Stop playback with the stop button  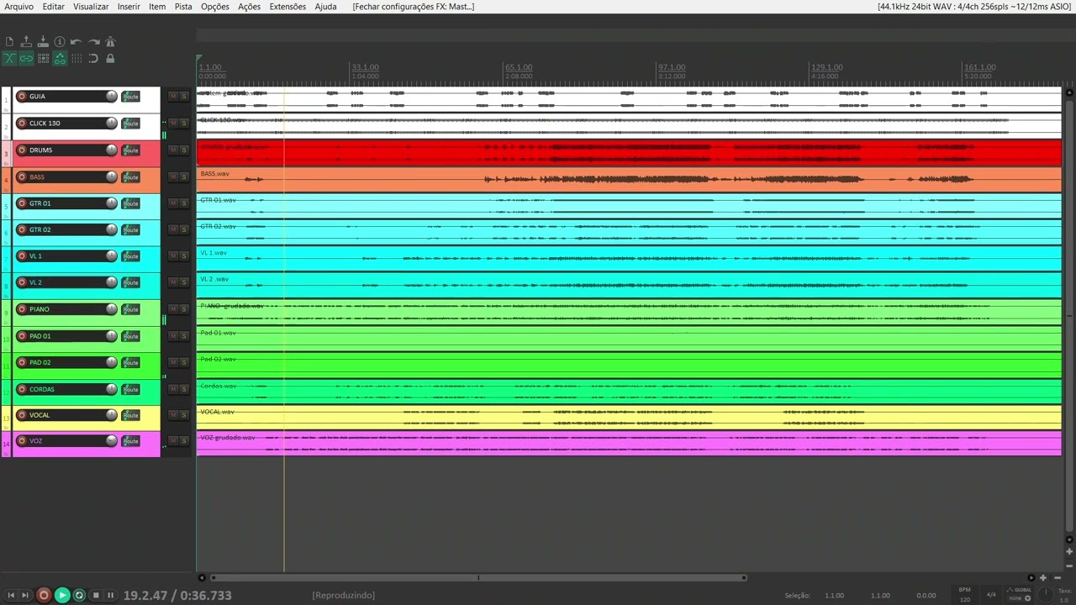96,595
